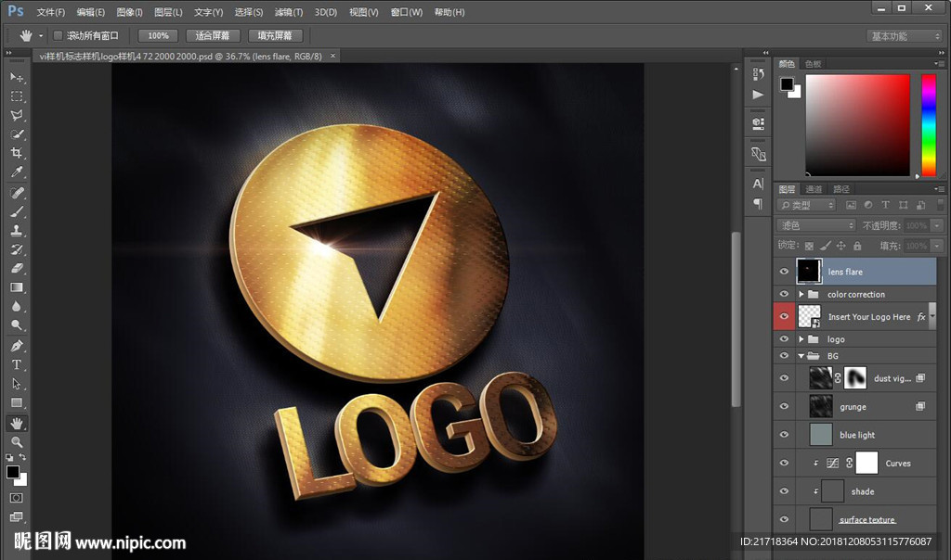Switch to the 通道 channels tab

click(814, 189)
